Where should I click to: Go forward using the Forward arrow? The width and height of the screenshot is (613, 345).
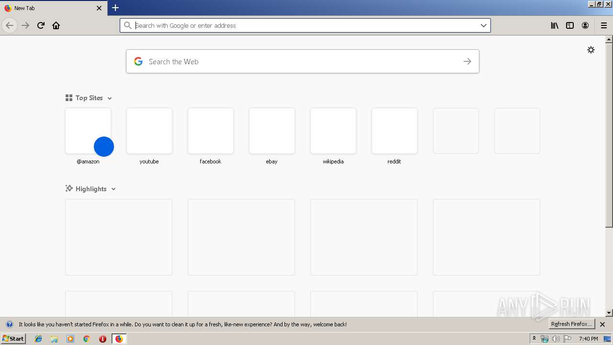(25, 25)
